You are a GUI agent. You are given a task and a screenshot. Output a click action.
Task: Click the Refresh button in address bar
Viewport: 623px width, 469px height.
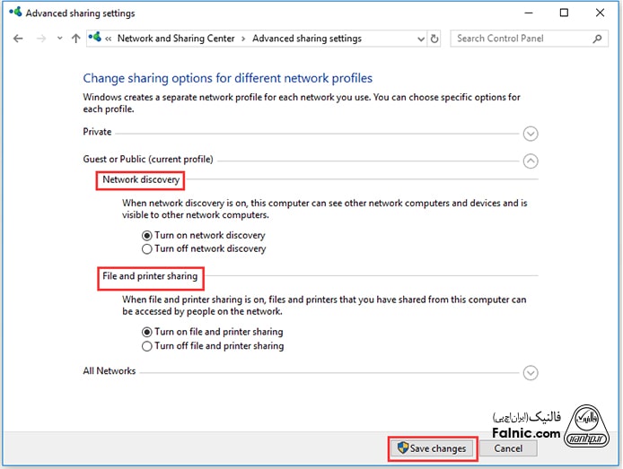[435, 39]
